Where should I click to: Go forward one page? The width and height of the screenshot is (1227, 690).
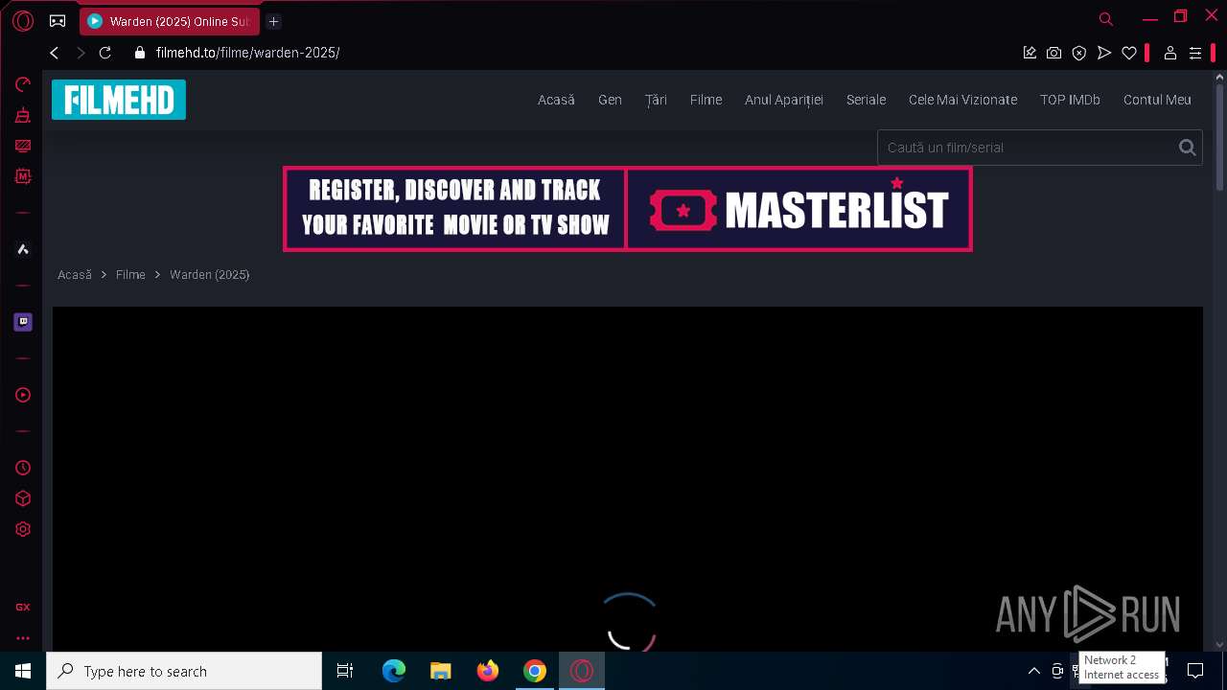point(81,53)
